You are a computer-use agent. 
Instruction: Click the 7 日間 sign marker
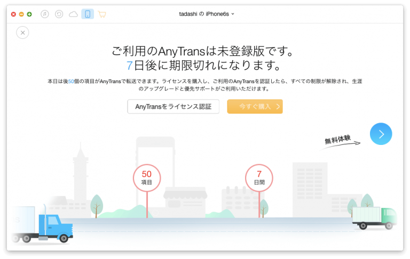[x=259, y=178]
